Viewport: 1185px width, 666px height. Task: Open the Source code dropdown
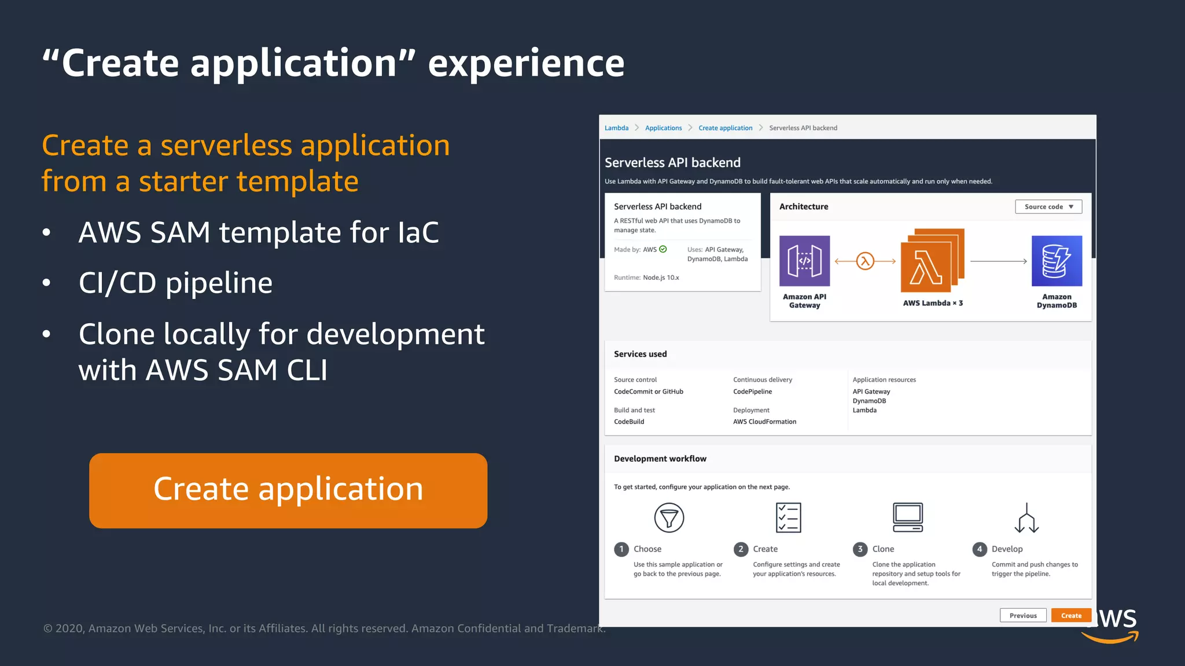click(1048, 206)
